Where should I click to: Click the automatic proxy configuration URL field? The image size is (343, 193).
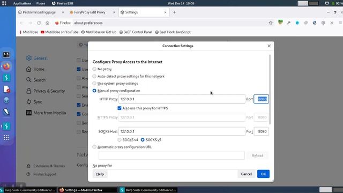click(171, 155)
